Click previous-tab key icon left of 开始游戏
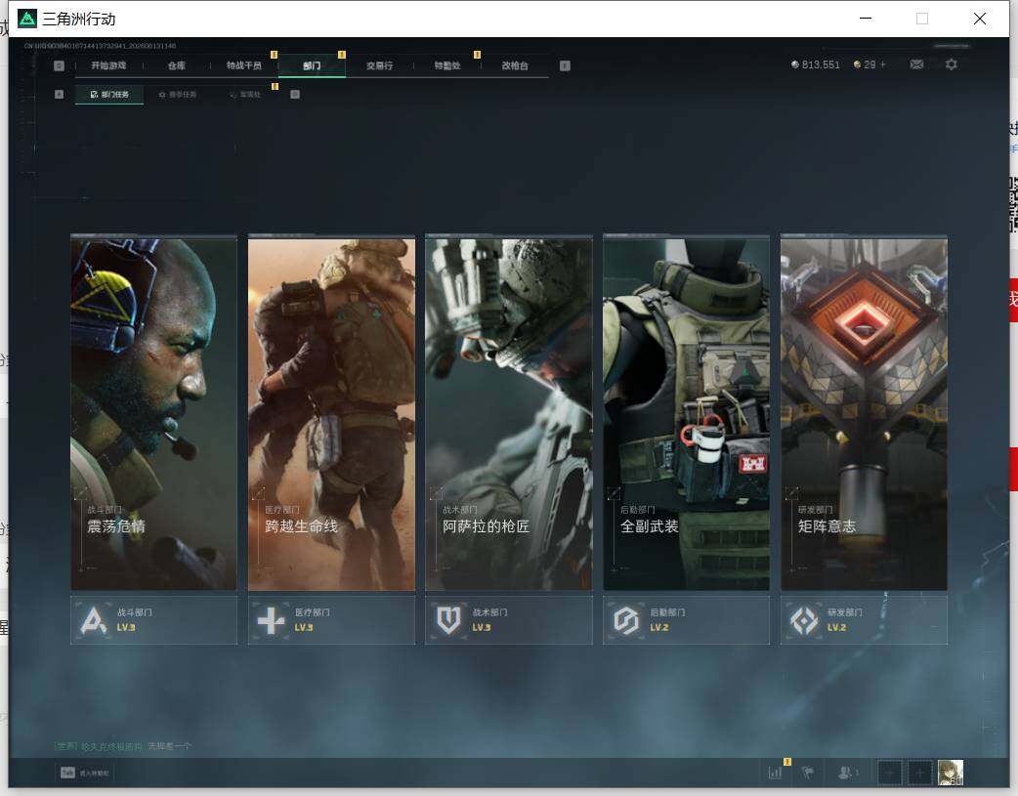Image resolution: width=1018 pixels, height=796 pixels. click(x=59, y=65)
